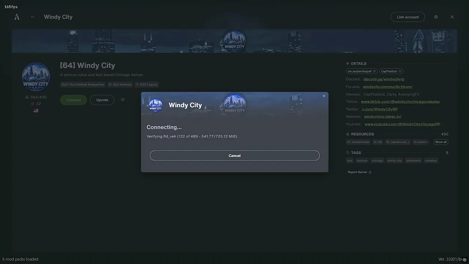The height and width of the screenshot is (264, 469).
Task: Click the Verifying fld_veh progress text
Action: [x=192, y=136]
